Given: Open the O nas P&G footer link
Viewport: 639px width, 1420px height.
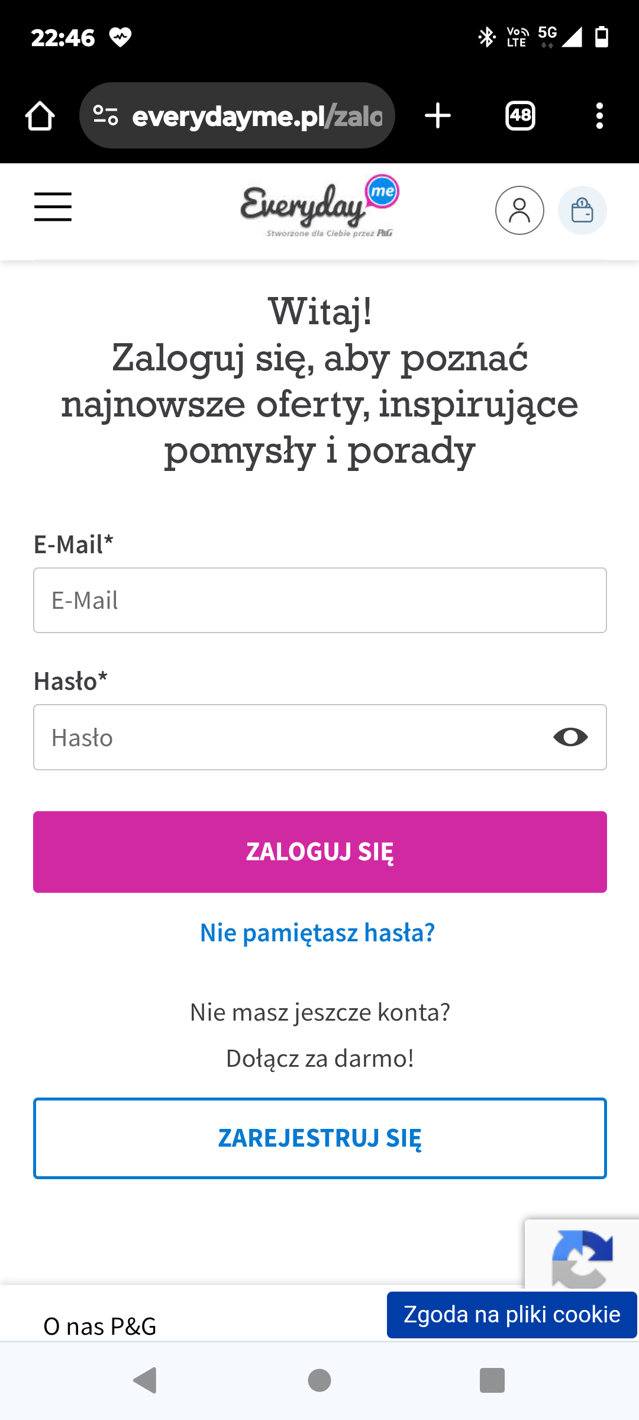Looking at the screenshot, I should tap(100, 1327).
